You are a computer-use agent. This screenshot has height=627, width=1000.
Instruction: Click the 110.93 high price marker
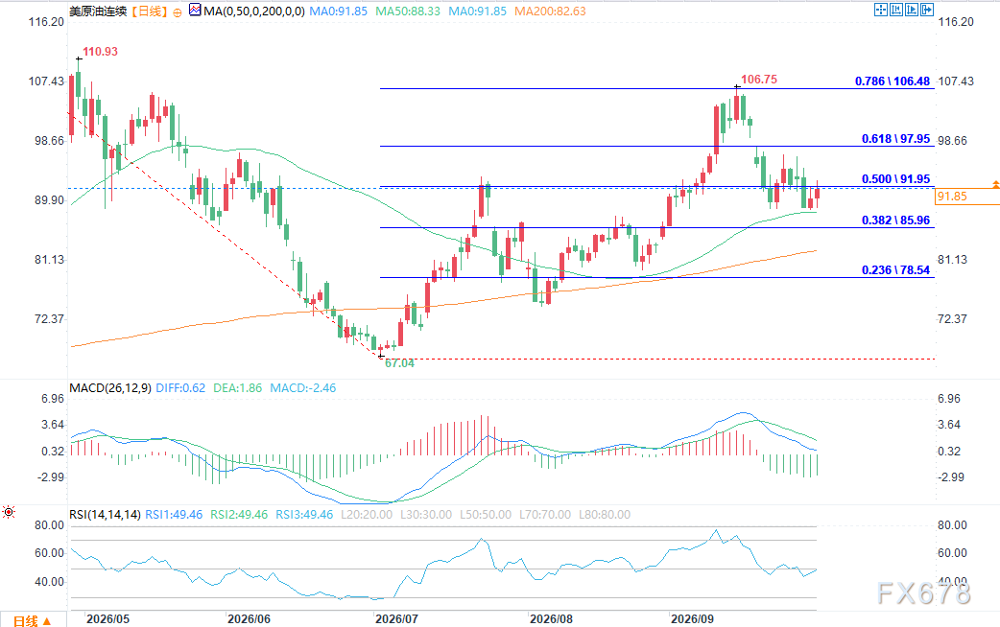[x=100, y=52]
